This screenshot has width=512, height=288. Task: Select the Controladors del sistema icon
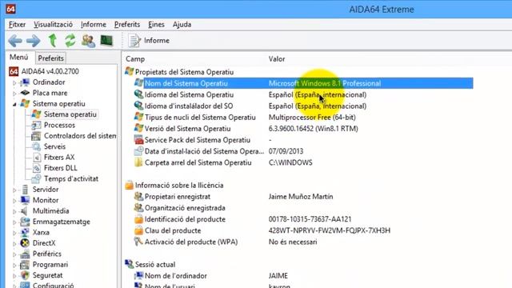[36, 136]
